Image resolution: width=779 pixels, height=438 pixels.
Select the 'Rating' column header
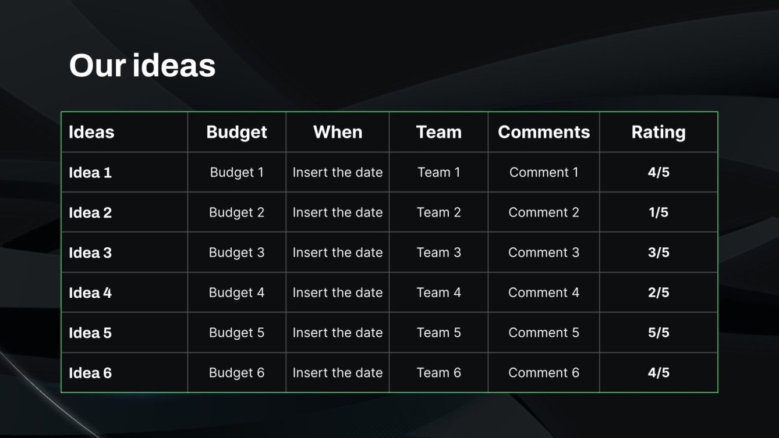658,132
